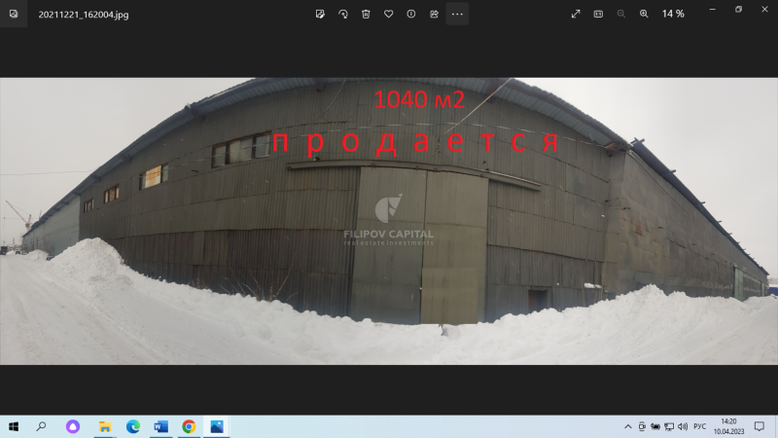Rotate the photo with the rotate icon
The image size is (778, 438).
(x=343, y=14)
